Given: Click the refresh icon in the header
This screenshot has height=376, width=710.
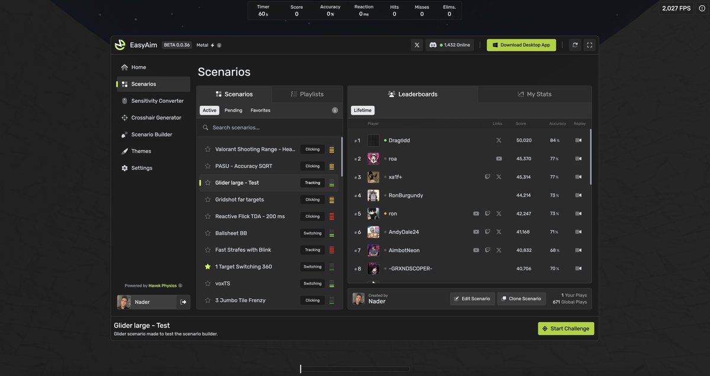Looking at the screenshot, I should 575,45.
